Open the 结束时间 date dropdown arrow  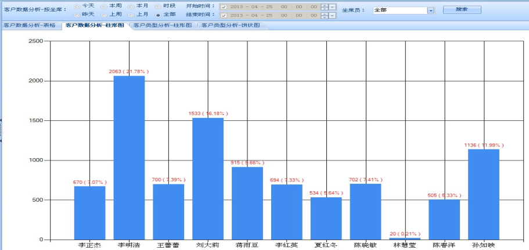click(x=332, y=15)
